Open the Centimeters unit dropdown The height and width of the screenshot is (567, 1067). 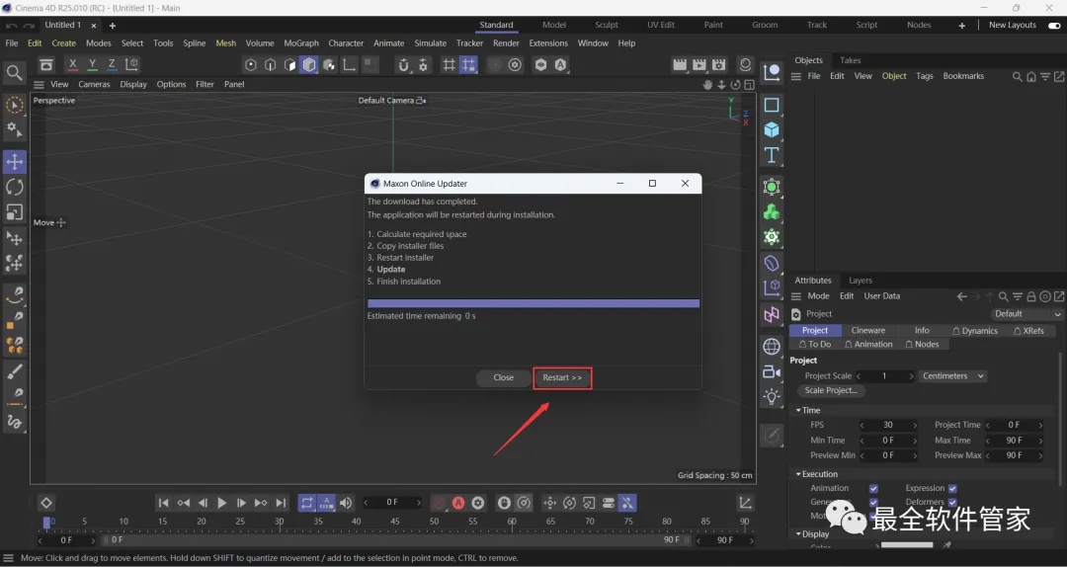click(952, 375)
